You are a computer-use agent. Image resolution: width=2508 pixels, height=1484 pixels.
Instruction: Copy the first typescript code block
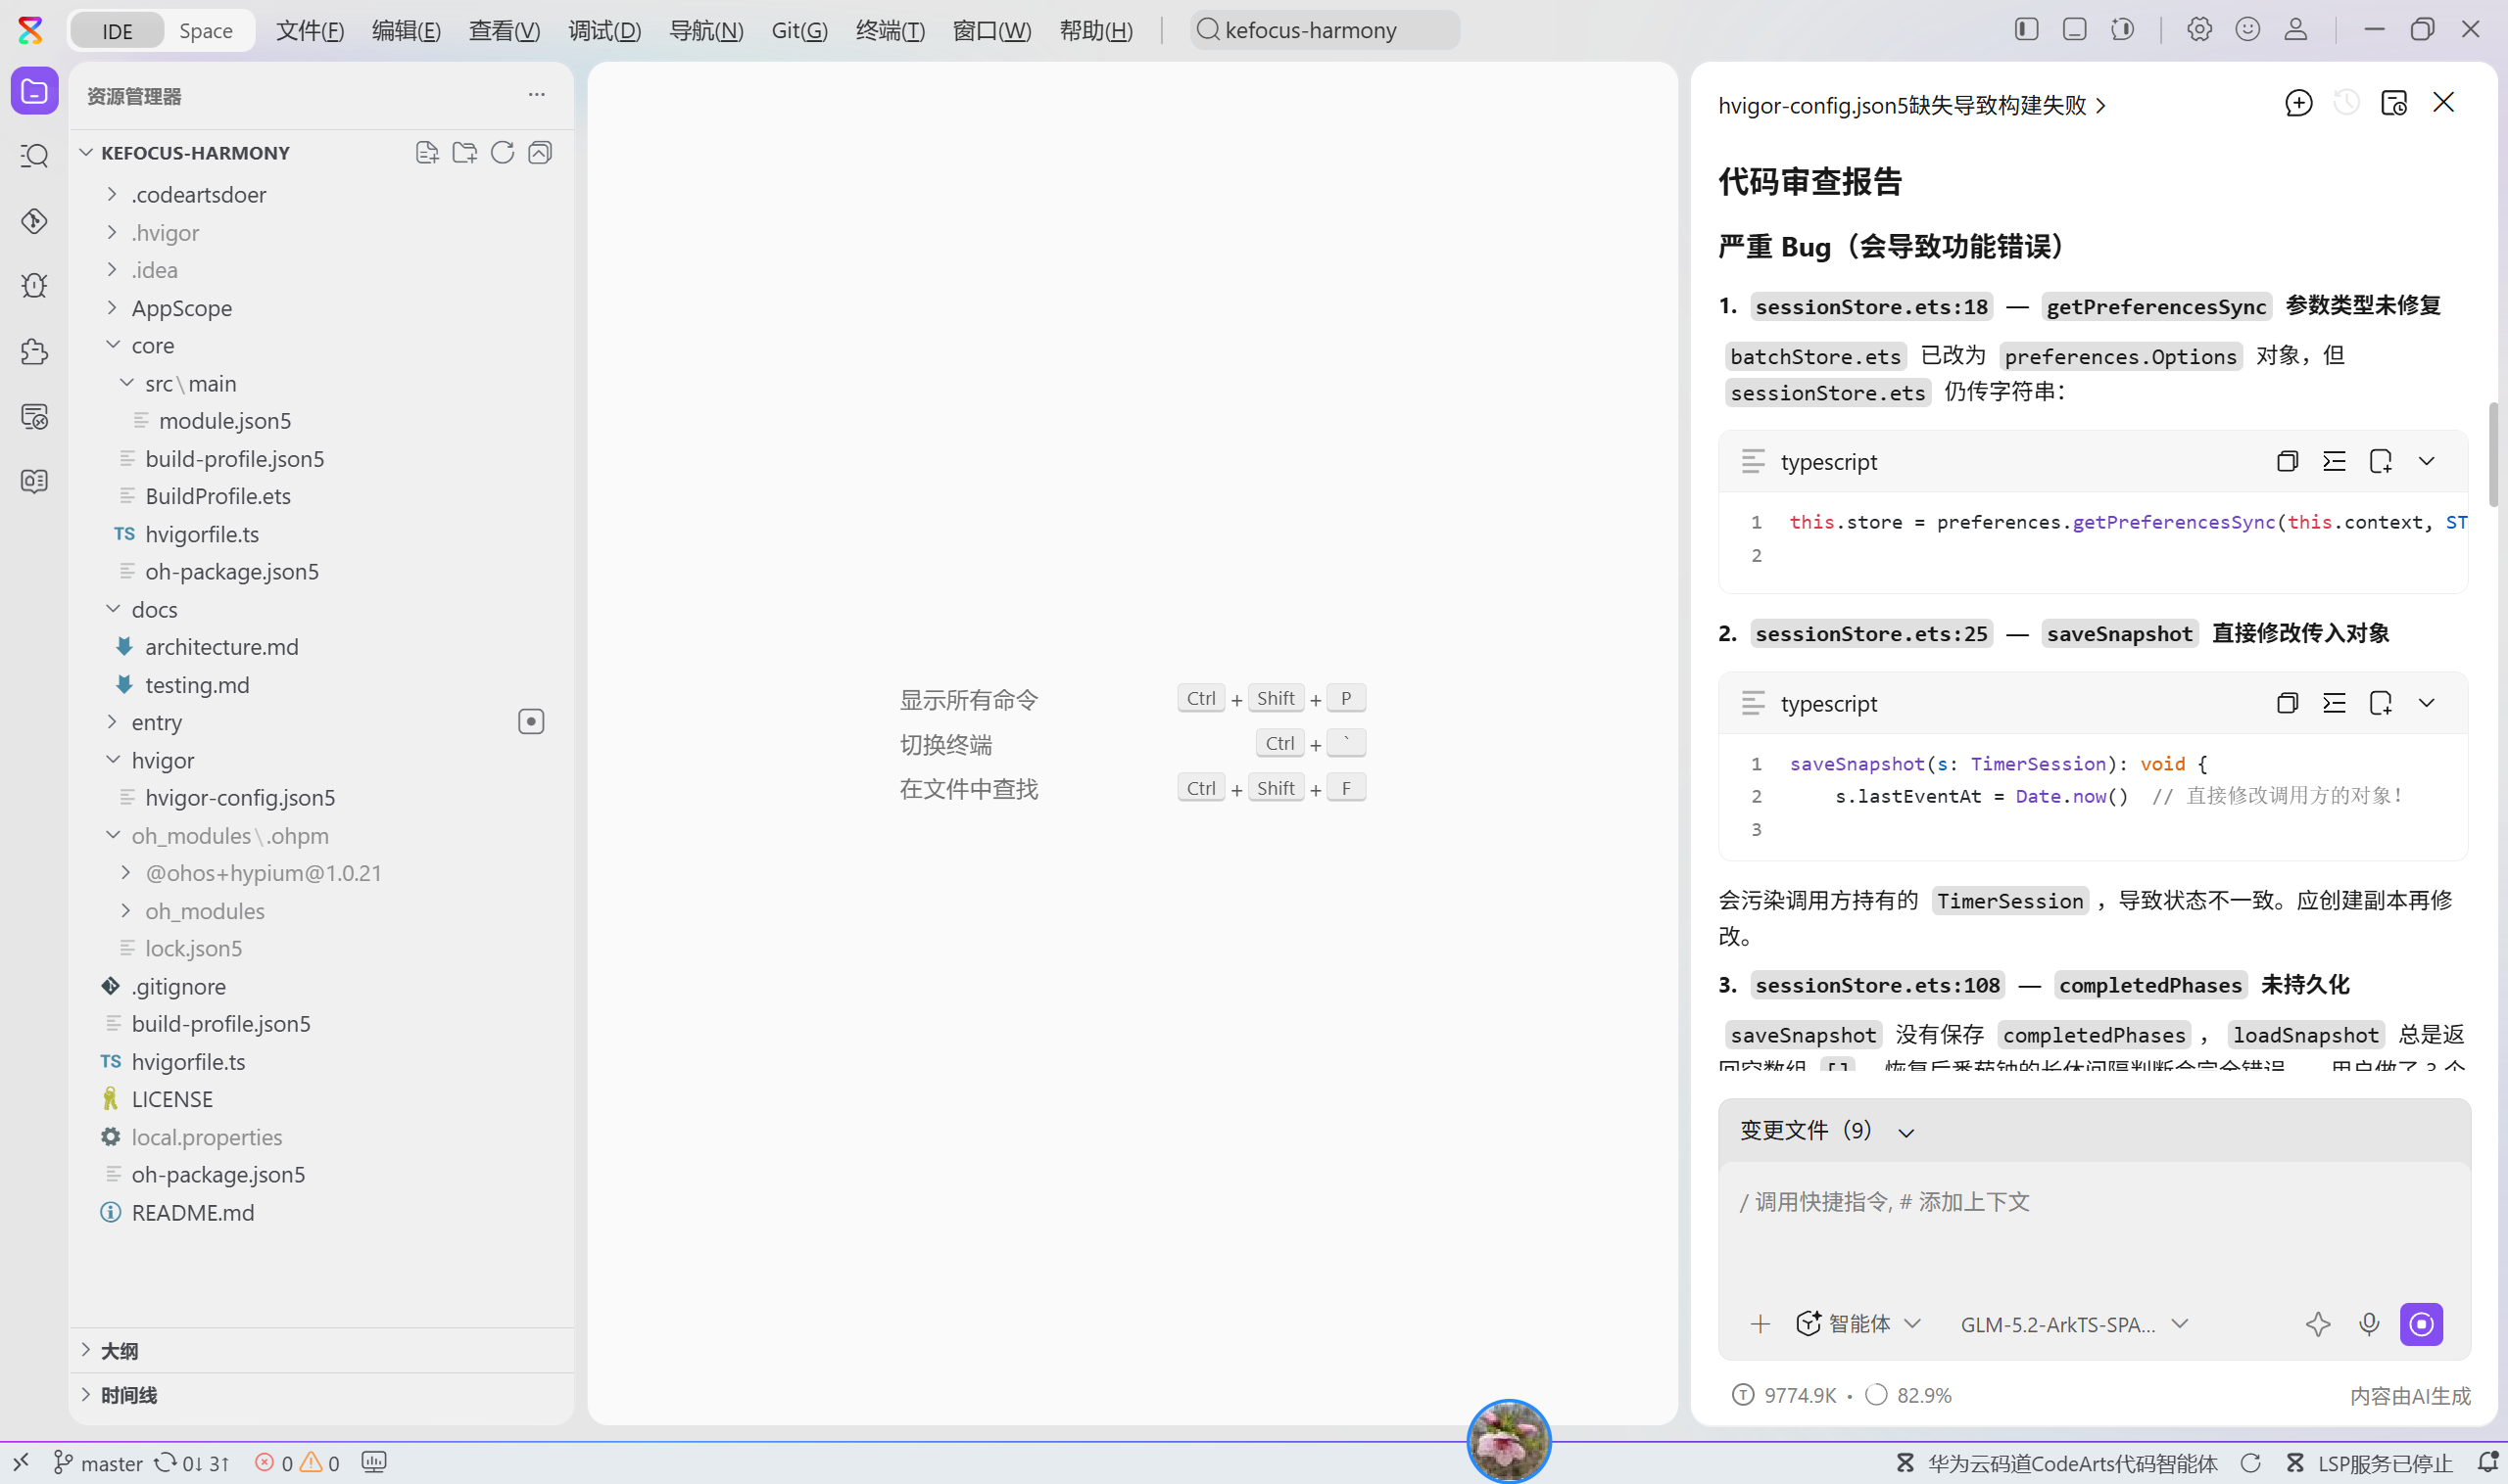(2287, 461)
